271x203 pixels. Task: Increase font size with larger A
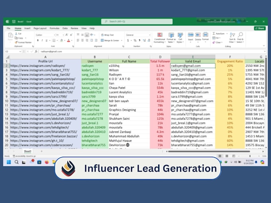67,35
